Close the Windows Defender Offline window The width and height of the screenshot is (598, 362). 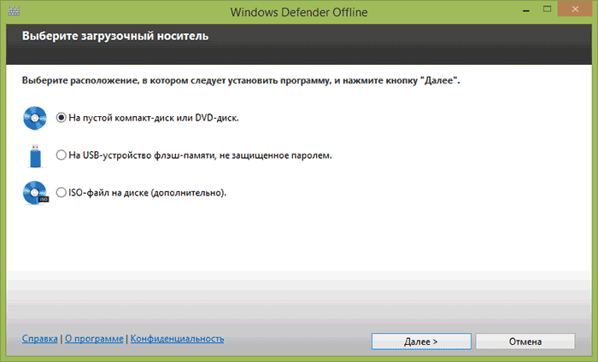coord(575,9)
